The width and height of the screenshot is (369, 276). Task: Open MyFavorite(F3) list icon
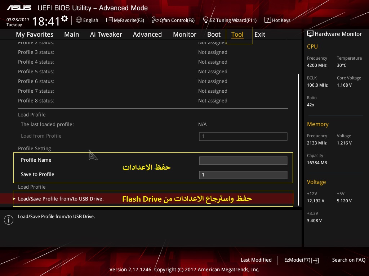tap(110, 20)
